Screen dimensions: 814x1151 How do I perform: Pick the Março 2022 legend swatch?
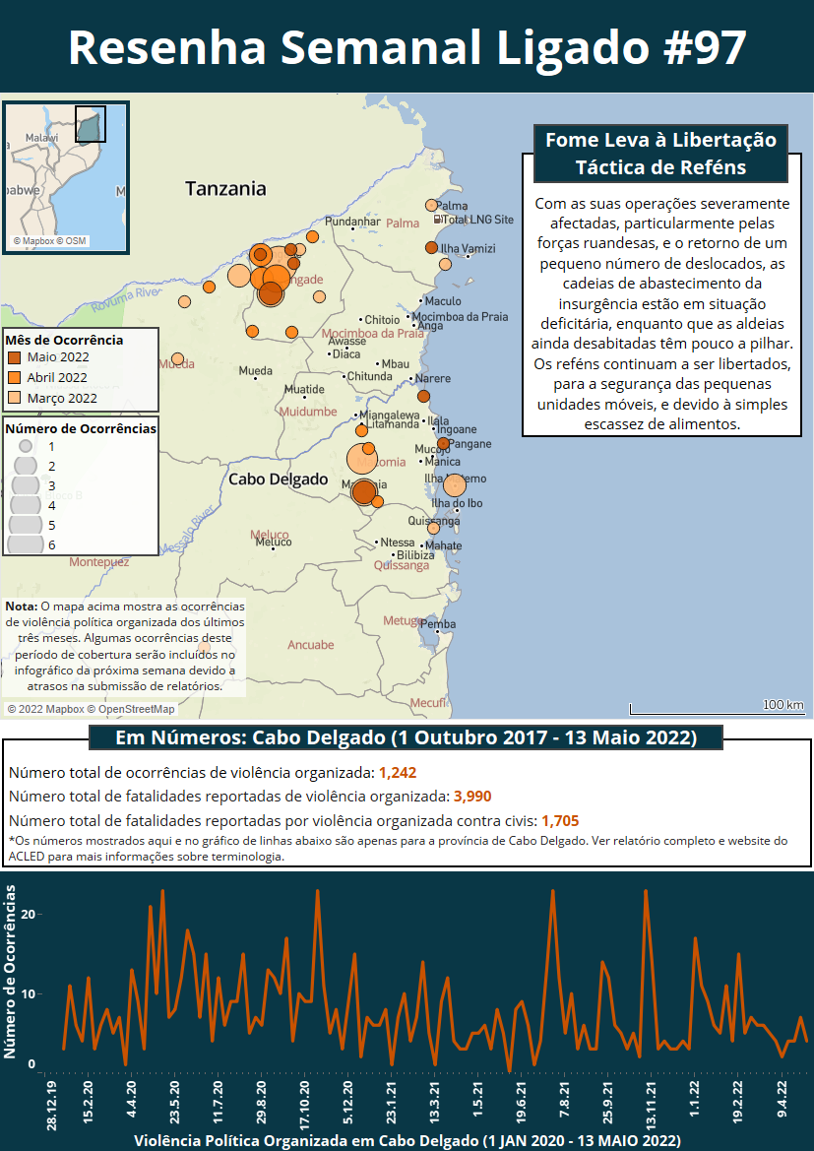point(15,398)
